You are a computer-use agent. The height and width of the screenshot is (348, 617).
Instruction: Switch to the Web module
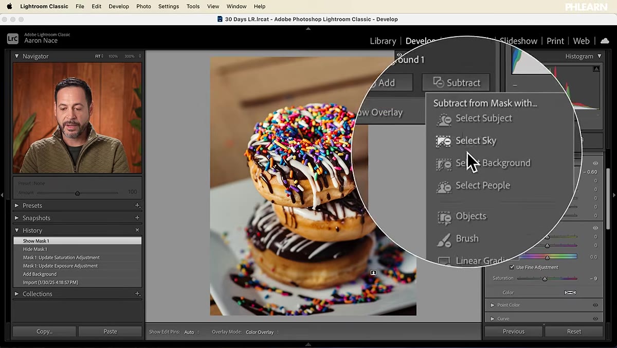581,41
